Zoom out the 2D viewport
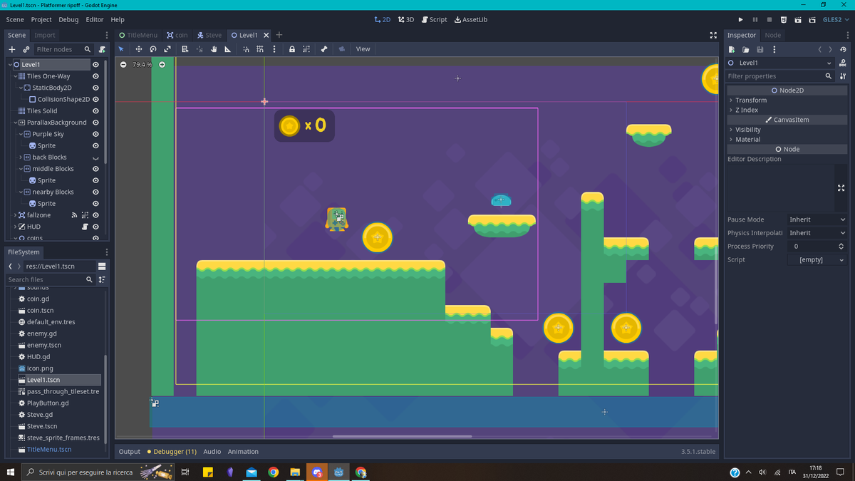The image size is (855, 481). [123, 65]
